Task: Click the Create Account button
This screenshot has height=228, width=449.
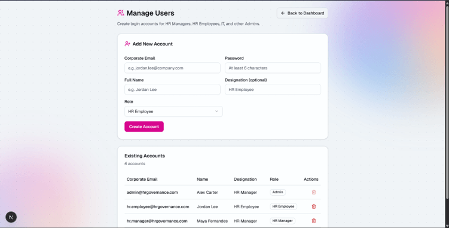Action: (x=144, y=126)
